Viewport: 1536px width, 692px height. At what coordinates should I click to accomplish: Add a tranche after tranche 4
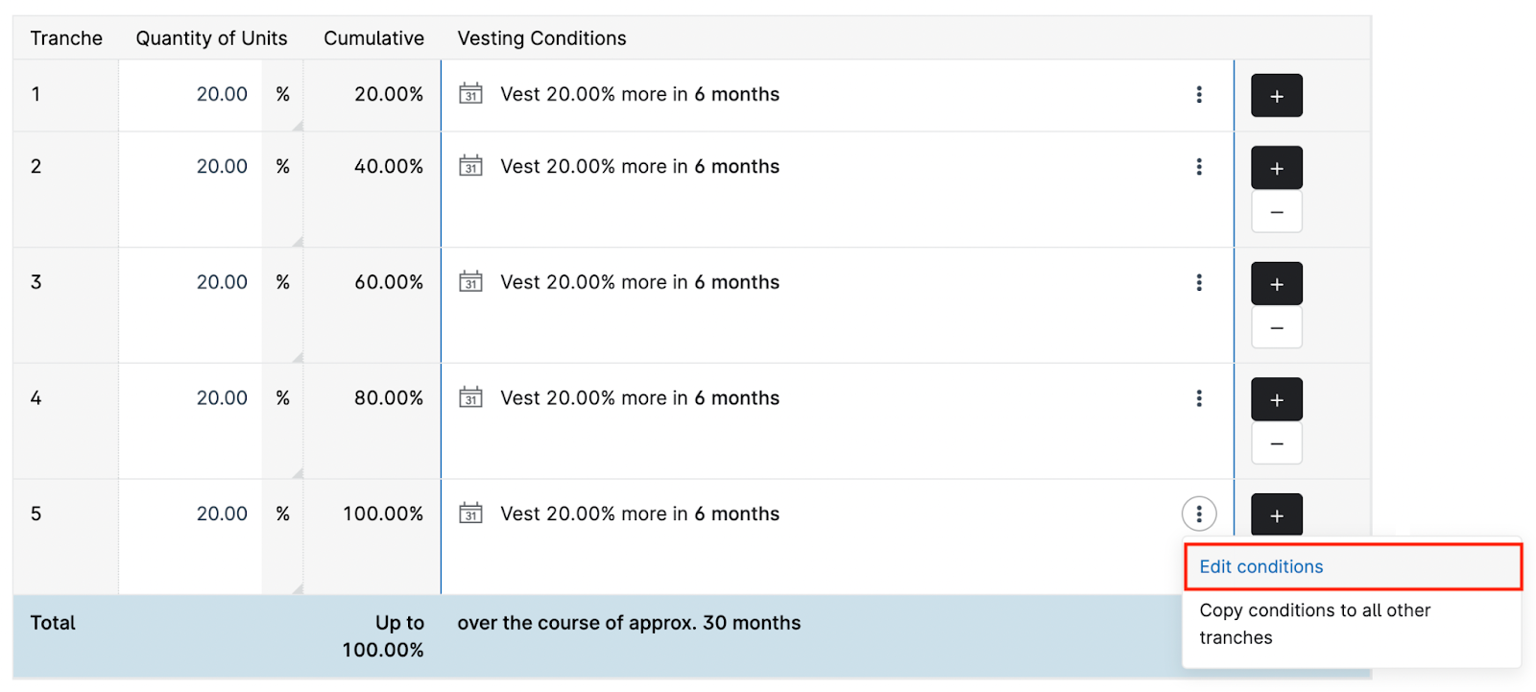click(1276, 399)
